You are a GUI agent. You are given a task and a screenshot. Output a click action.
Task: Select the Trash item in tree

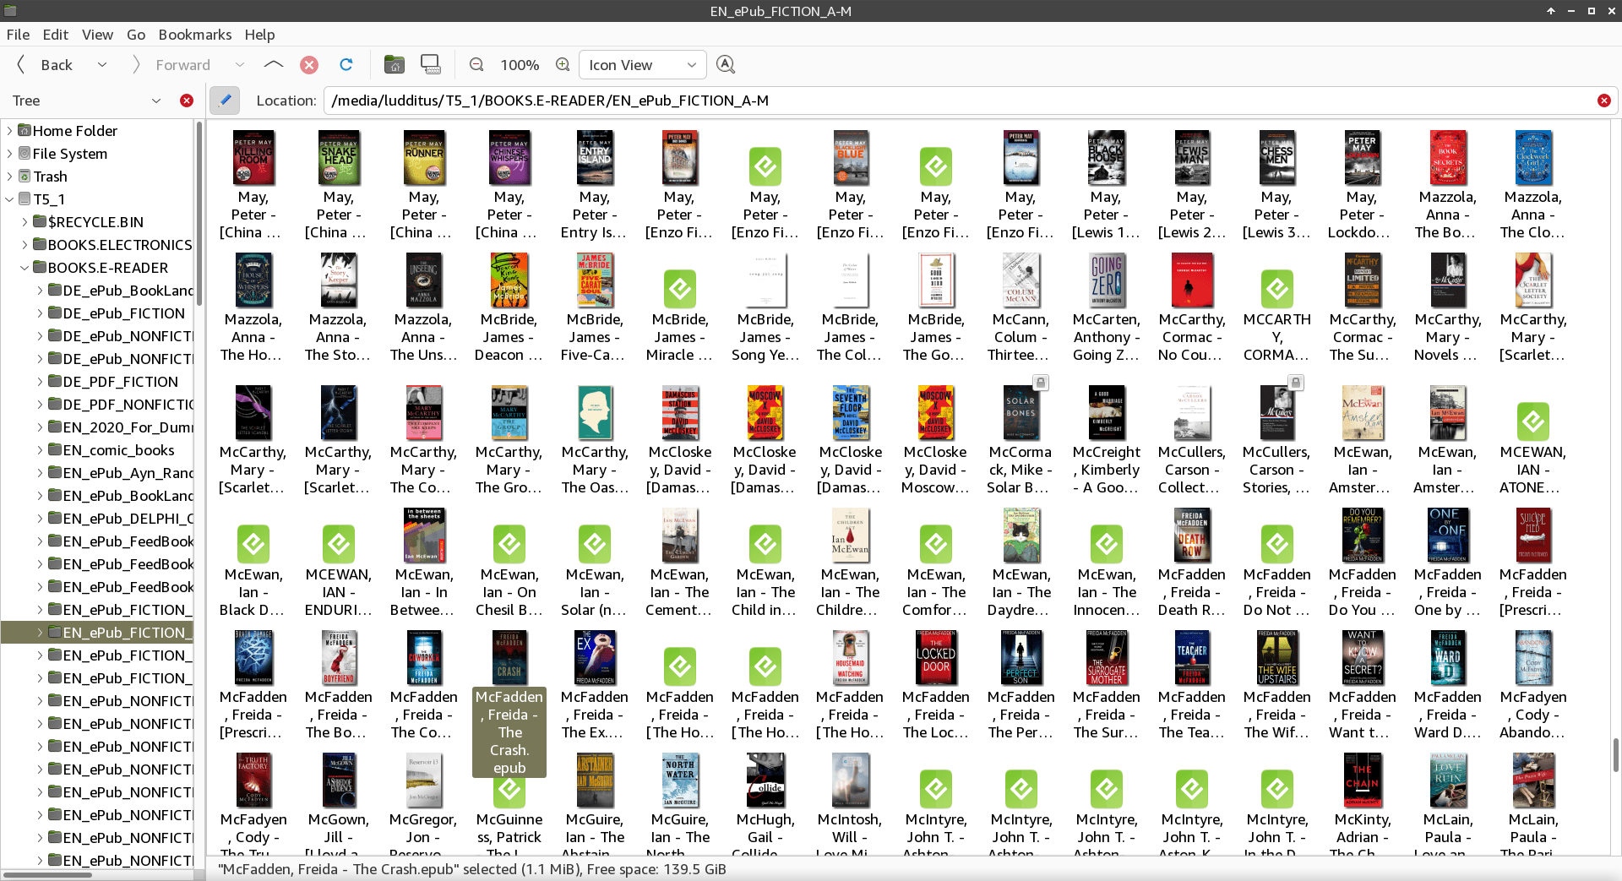click(x=50, y=177)
